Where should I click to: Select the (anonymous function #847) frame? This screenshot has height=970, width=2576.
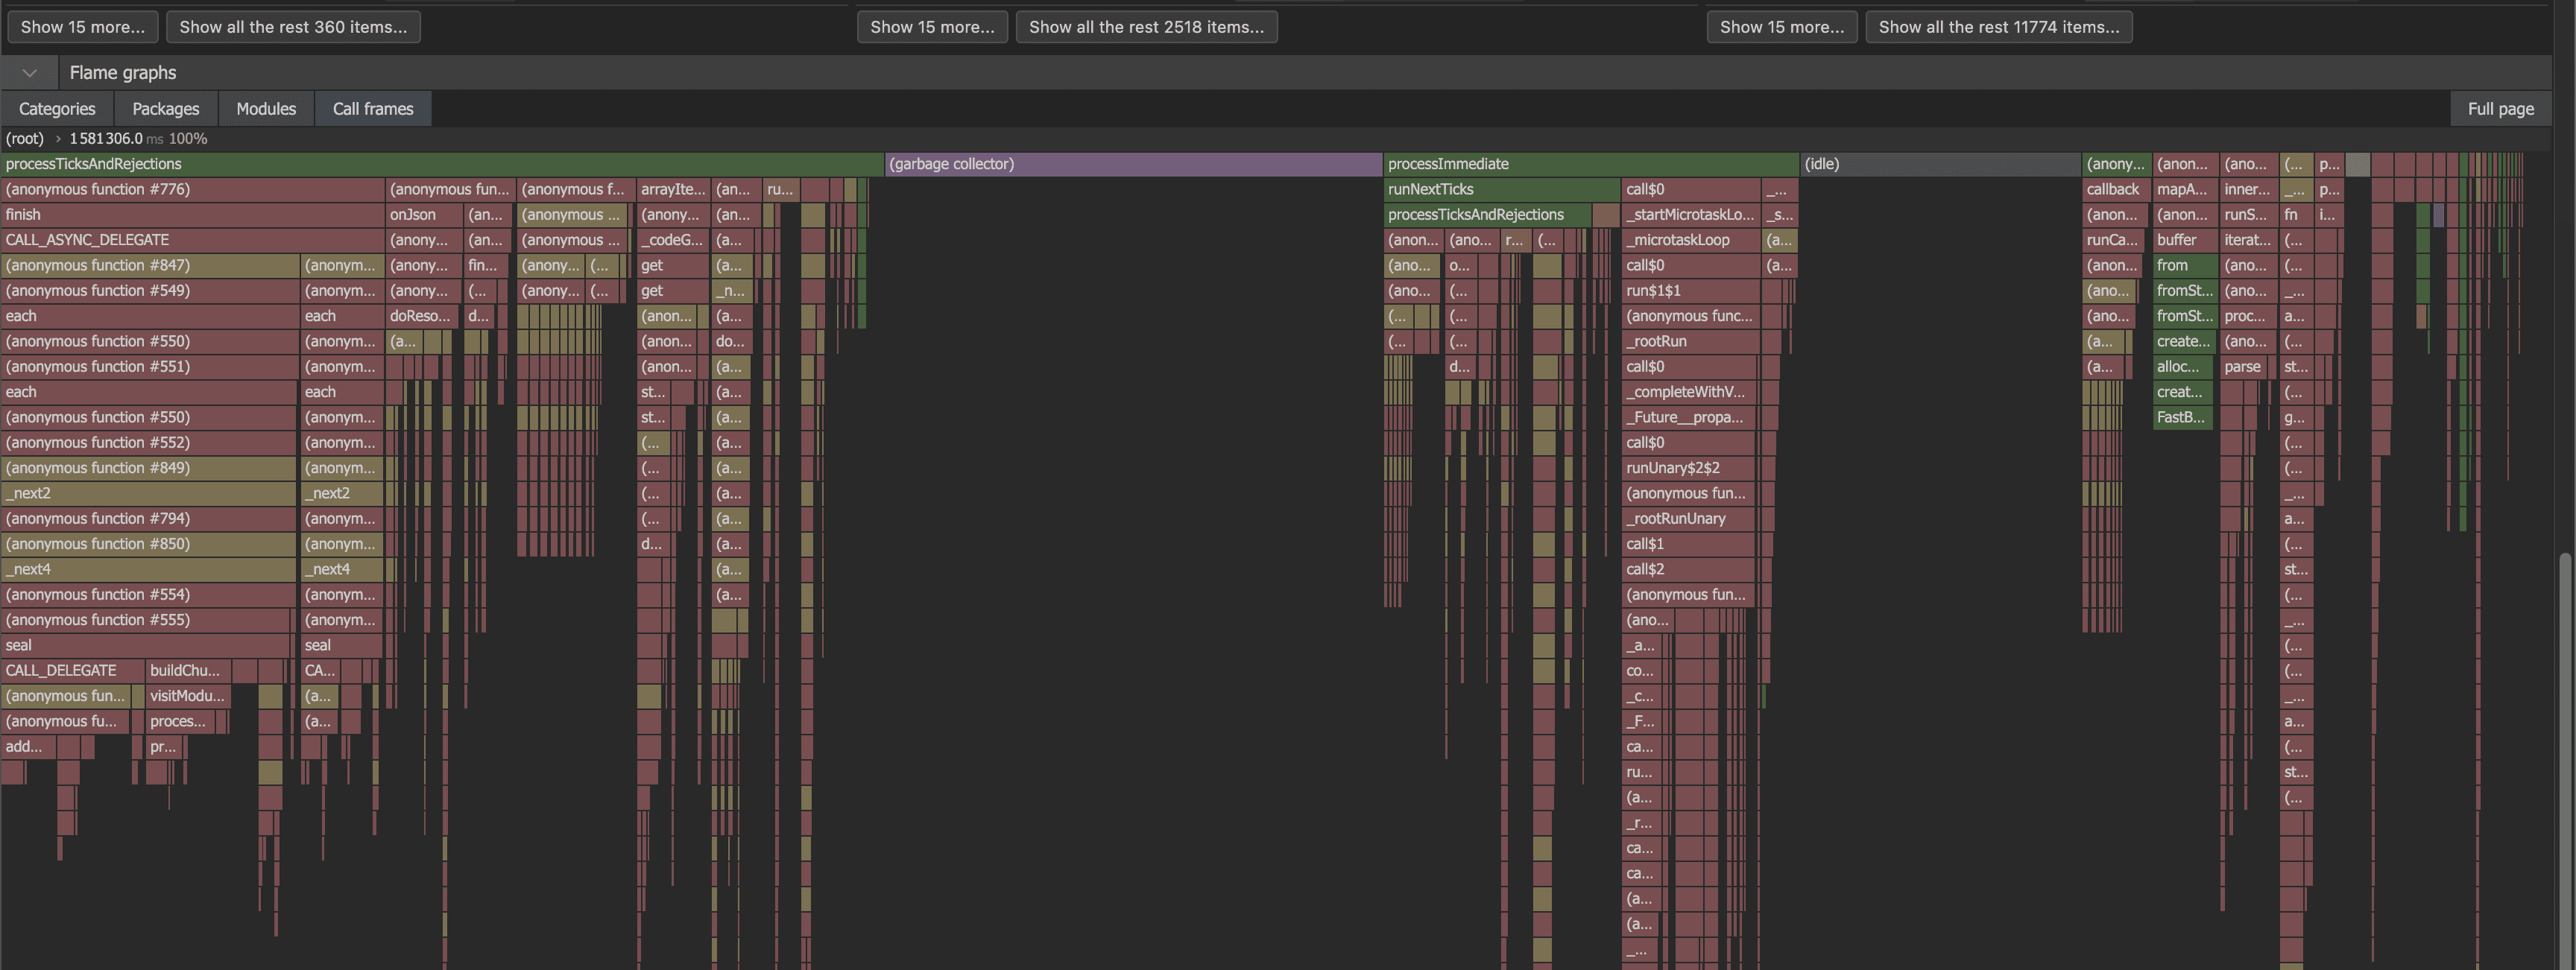150,265
